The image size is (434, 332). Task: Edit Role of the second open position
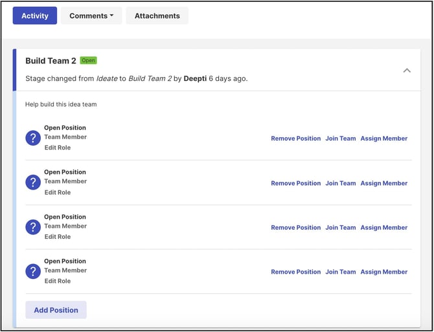pyautogui.click(x=58, y=192)
